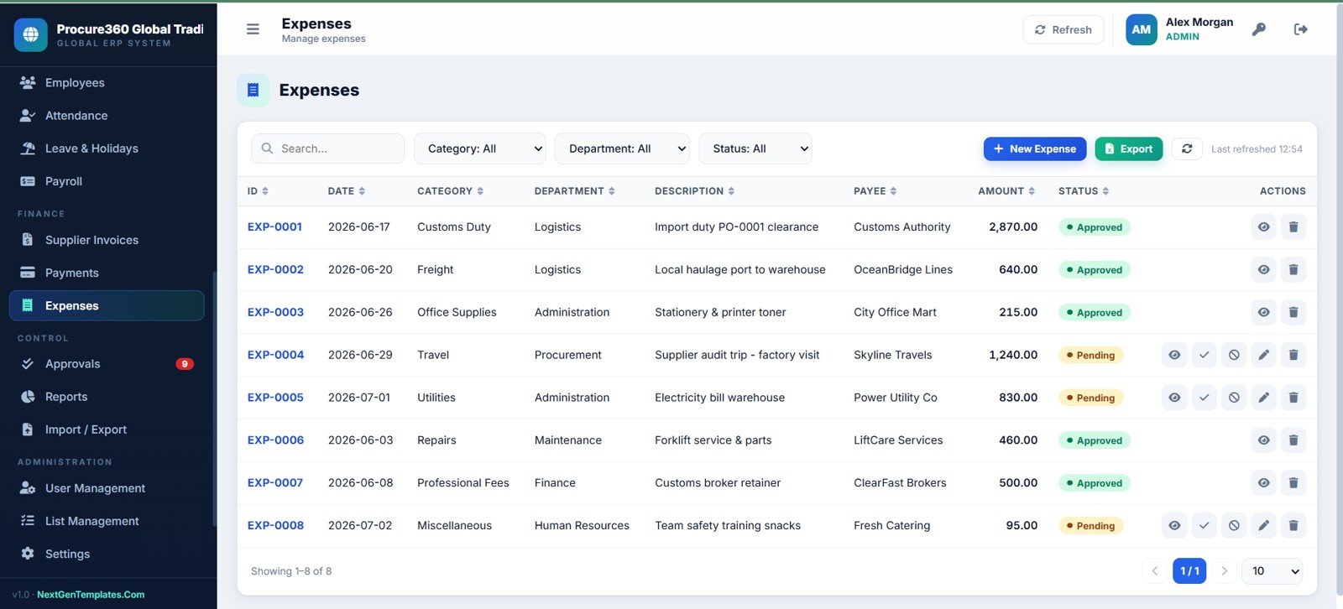The width and height of the screenshot is (1343, 609).
Task: View expense EXP-0001 via eye icon
Action: [x=1263, y=227]
